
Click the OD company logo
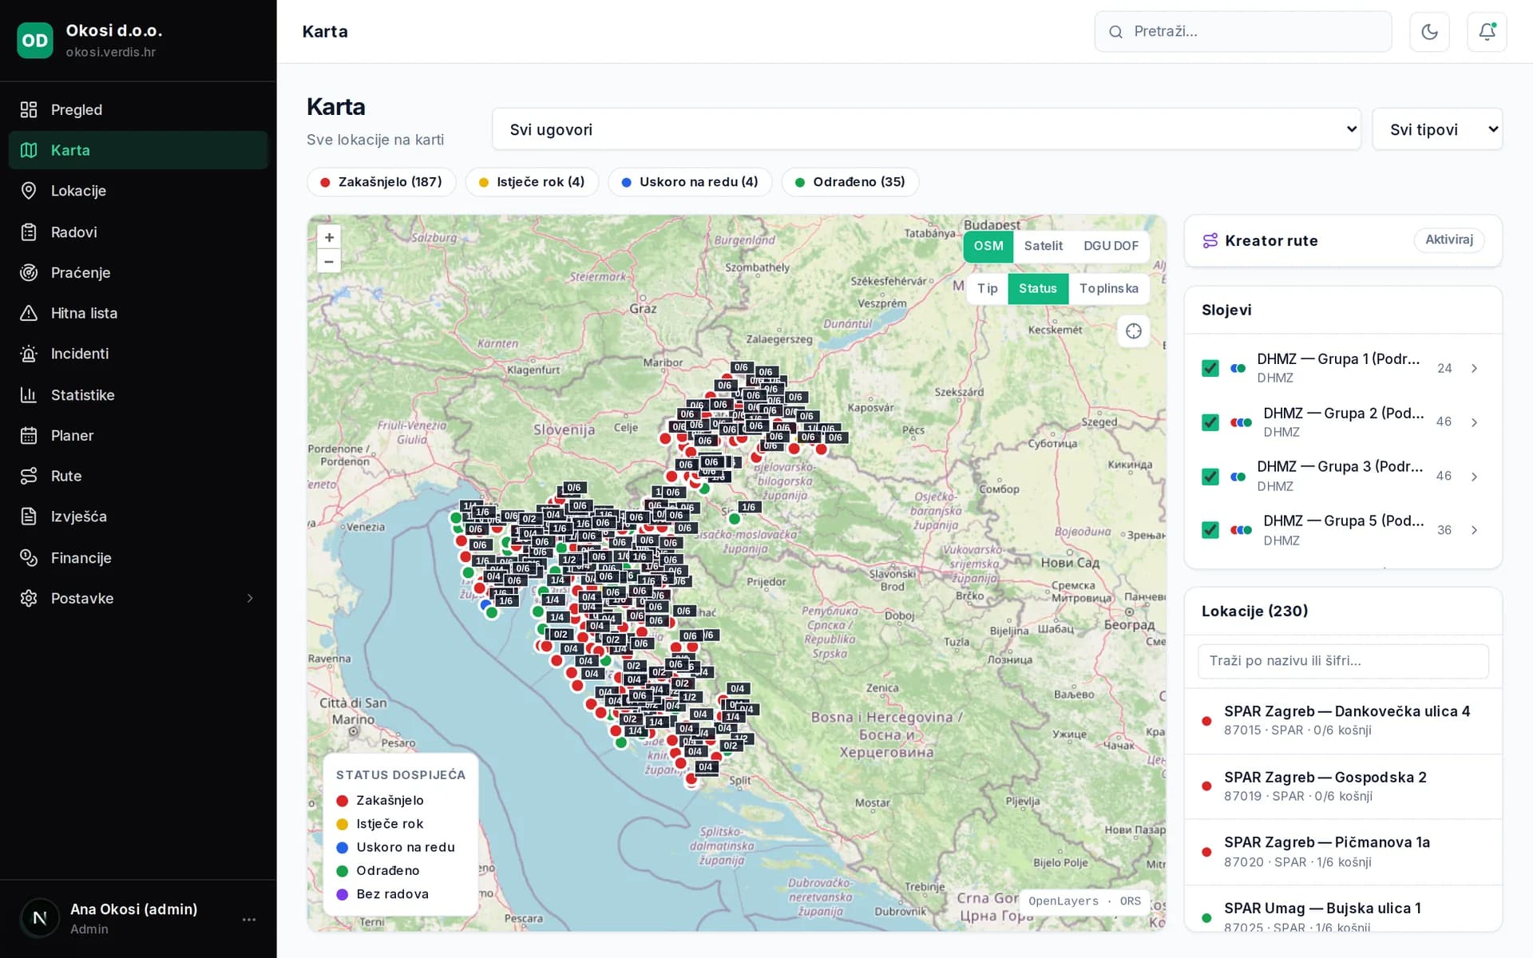click(x=35, y=41)
